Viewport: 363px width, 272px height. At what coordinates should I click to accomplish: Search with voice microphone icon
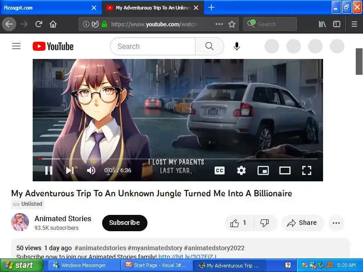point(236,46)
